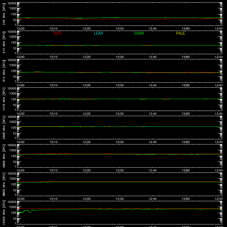The image size is (227, 227).
Task: Select the 610 MHz [SFU] axis title
Action: [4, 71]
